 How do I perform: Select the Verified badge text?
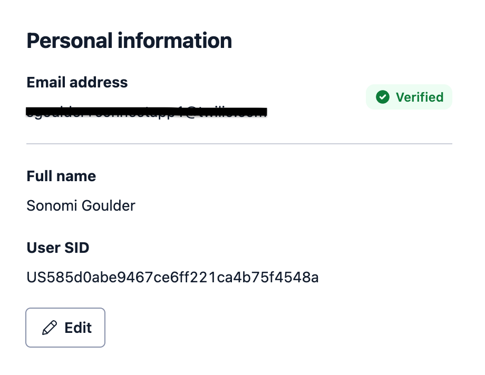(420, 97)
